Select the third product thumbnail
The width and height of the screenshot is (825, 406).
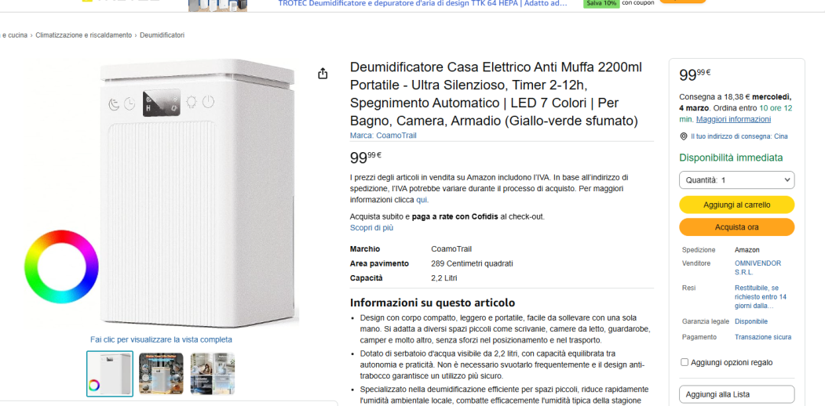click(x=213, y=373)
